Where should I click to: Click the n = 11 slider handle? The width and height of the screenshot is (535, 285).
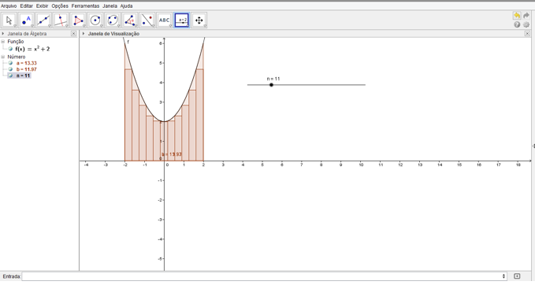point(271,85)
